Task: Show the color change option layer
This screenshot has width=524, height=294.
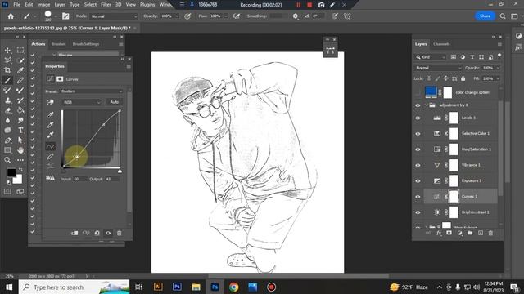Action: coord(418,92)
